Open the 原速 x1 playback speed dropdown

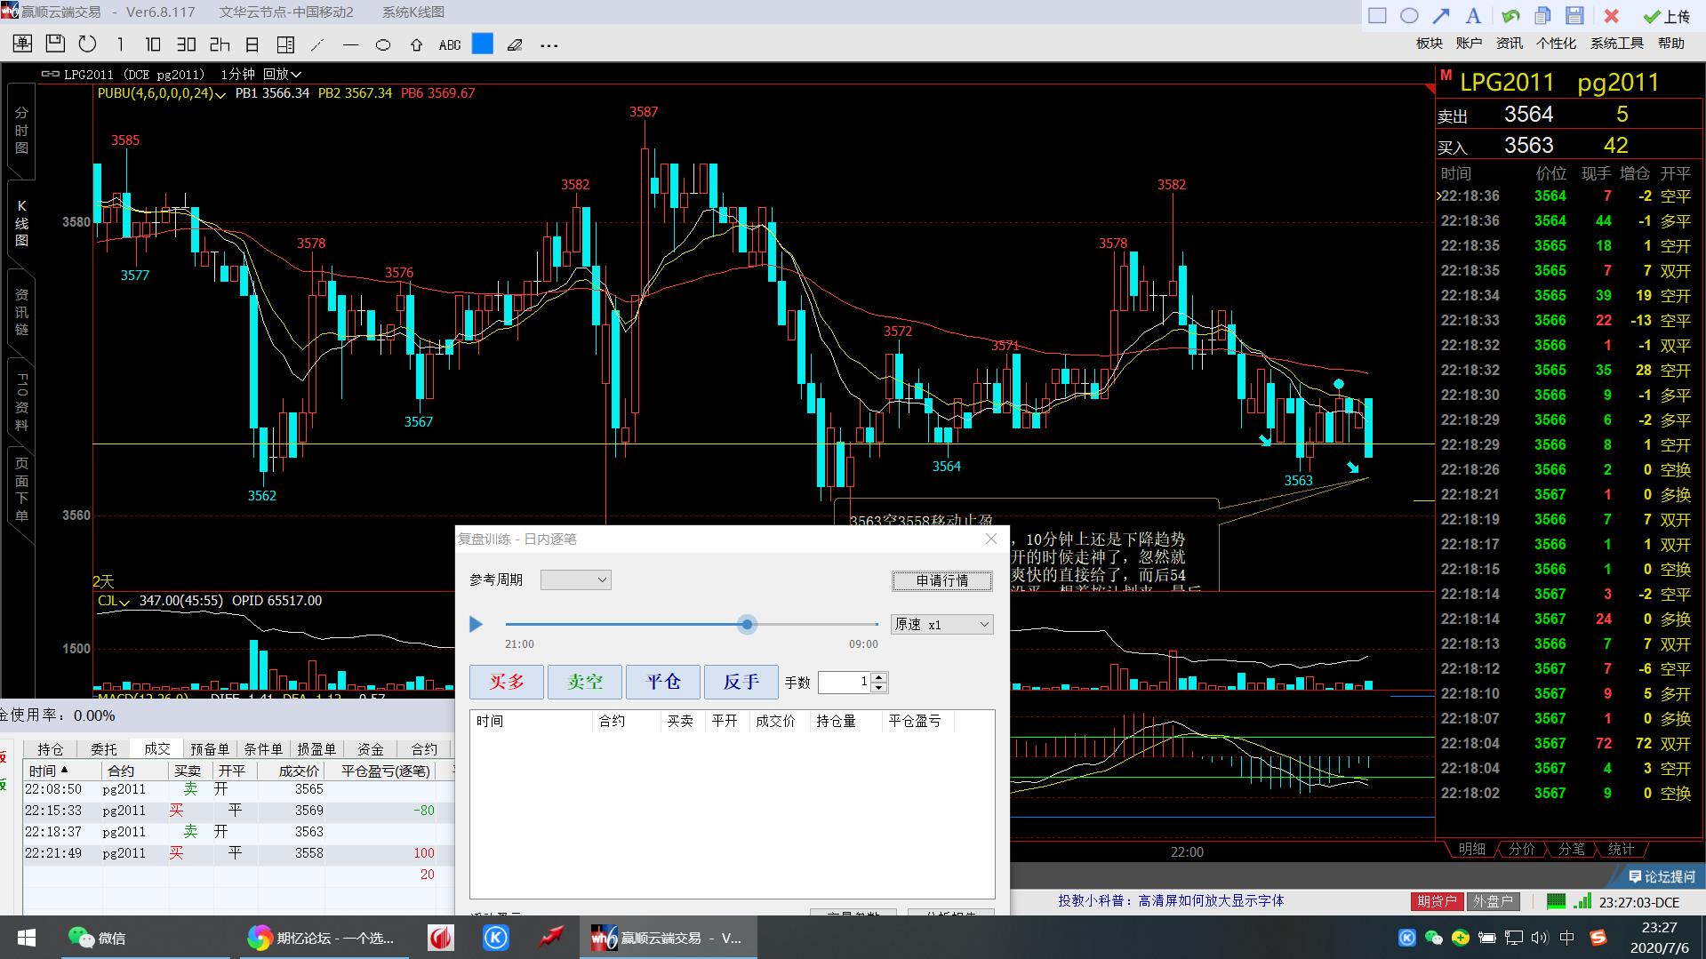click(x=942, y=625)
